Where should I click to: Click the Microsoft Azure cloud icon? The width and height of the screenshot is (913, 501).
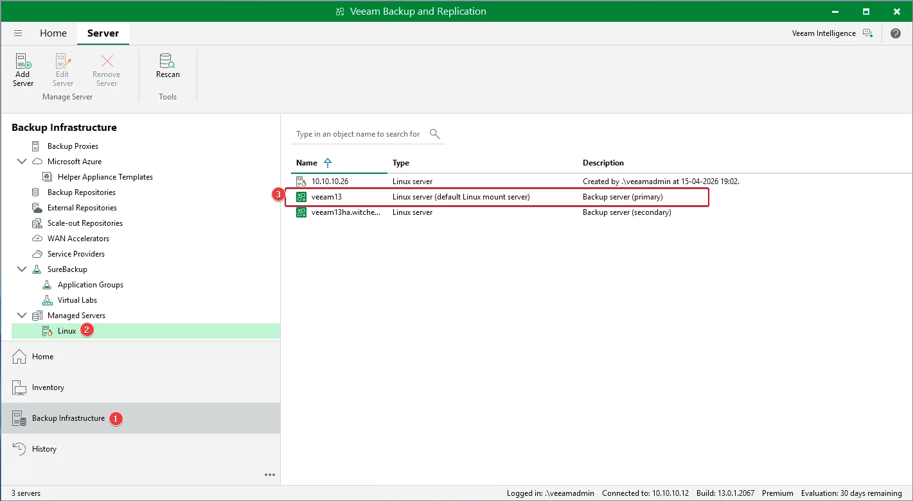pyautogui.click(x=37, y=162)
